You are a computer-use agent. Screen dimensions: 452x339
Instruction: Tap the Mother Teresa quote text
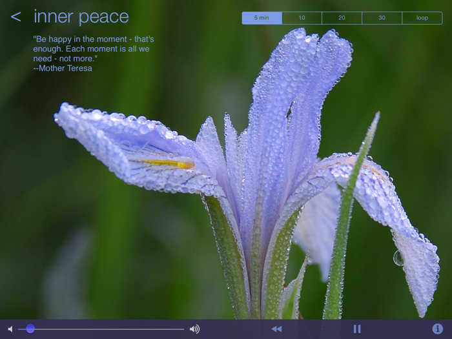pos(94,54)
